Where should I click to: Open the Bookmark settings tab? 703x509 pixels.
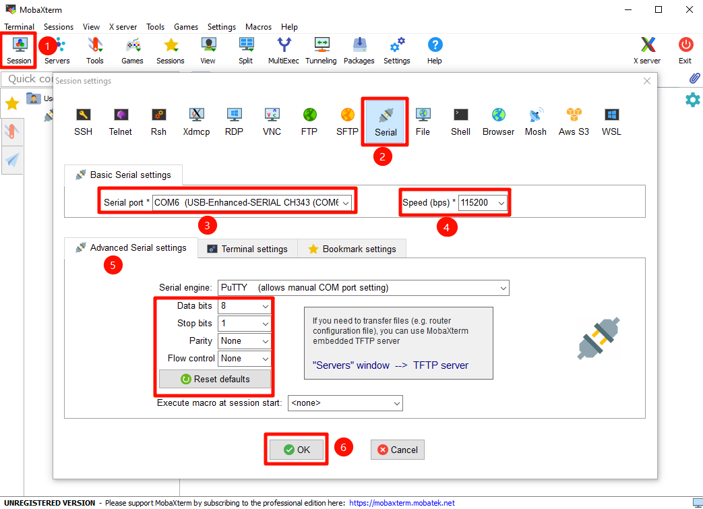click(352, 249)
